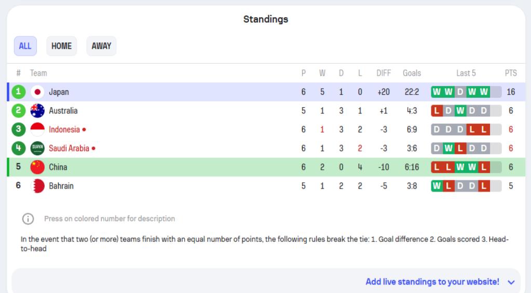
Task: Click the Saudi Arabia flag icon
Action: pyautogui.click(x=37, y=149)
